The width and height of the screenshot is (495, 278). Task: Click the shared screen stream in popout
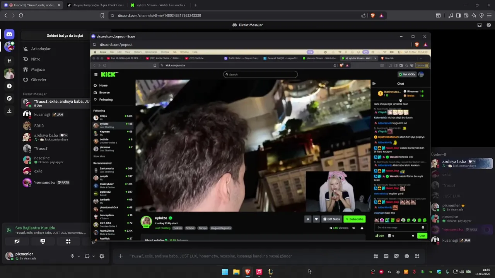click(260, 145)
